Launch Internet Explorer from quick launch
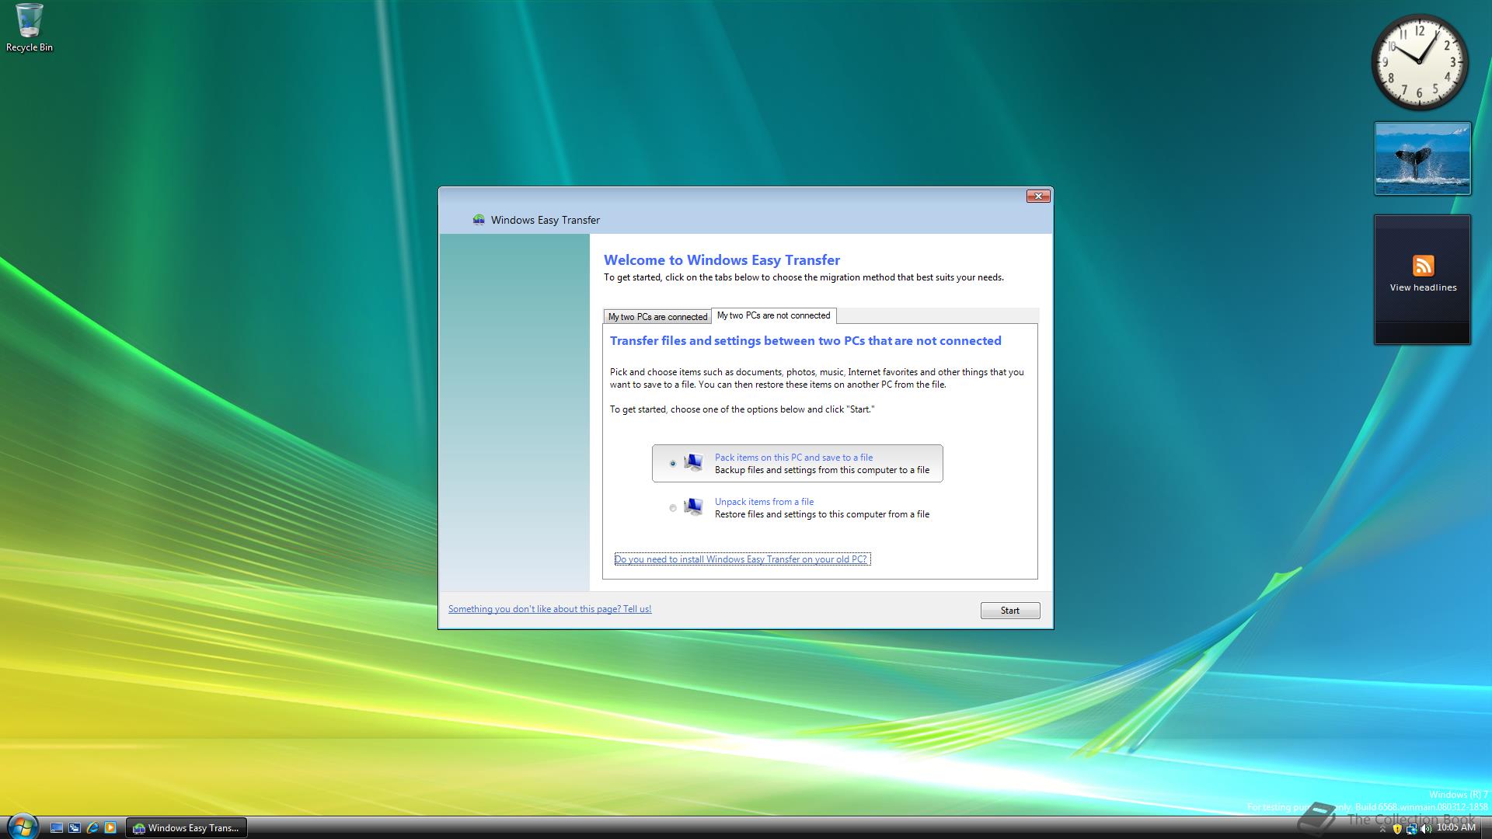This screenshot has height=839, width=1492. tap(92, 828)
